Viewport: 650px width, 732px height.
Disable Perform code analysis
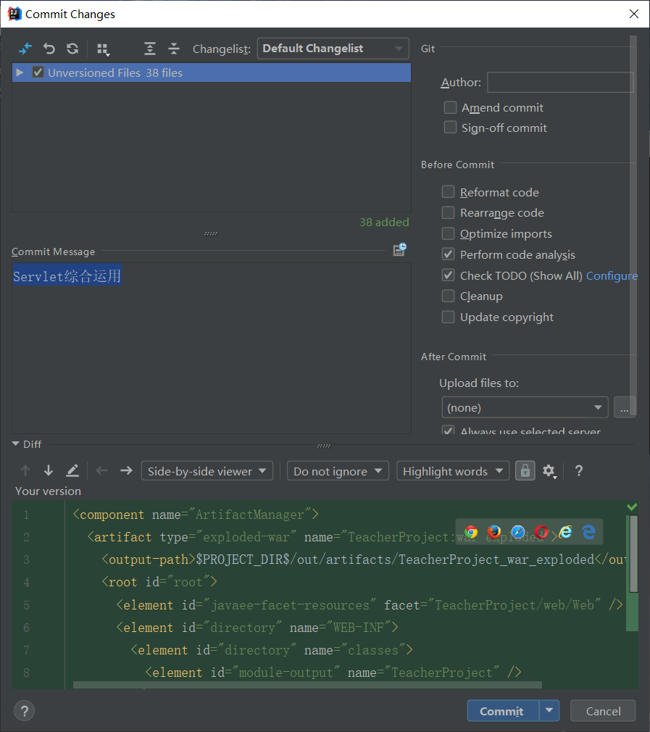(x=448, y=254)
